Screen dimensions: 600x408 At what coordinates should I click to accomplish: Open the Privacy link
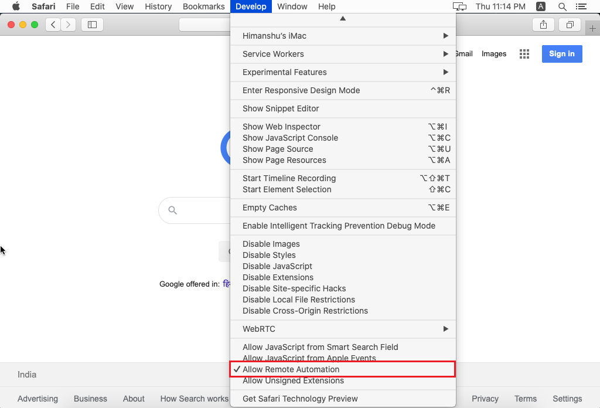pyautogui.click(x=485, y=399)
